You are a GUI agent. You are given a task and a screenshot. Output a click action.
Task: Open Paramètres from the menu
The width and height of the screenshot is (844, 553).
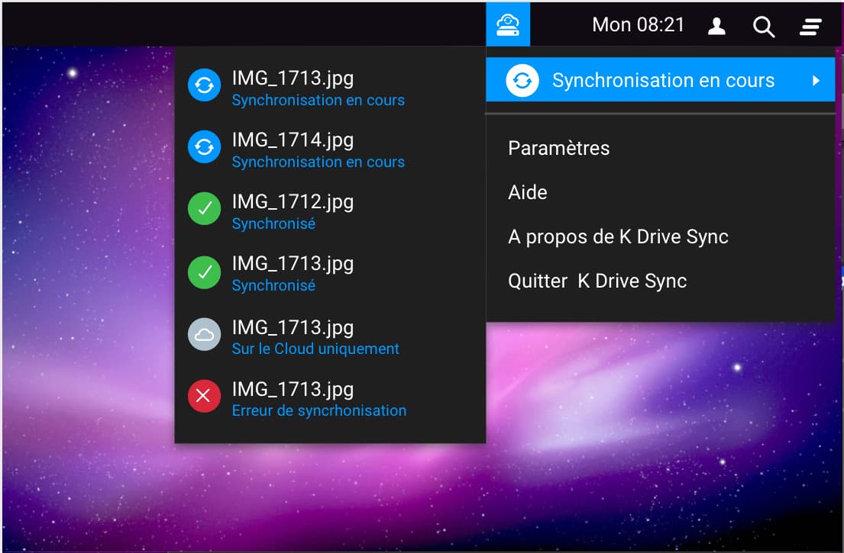(558, 148)
